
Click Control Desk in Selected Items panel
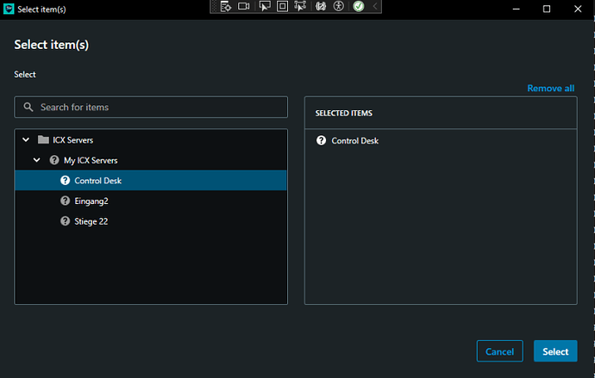[x=354, y=140]
